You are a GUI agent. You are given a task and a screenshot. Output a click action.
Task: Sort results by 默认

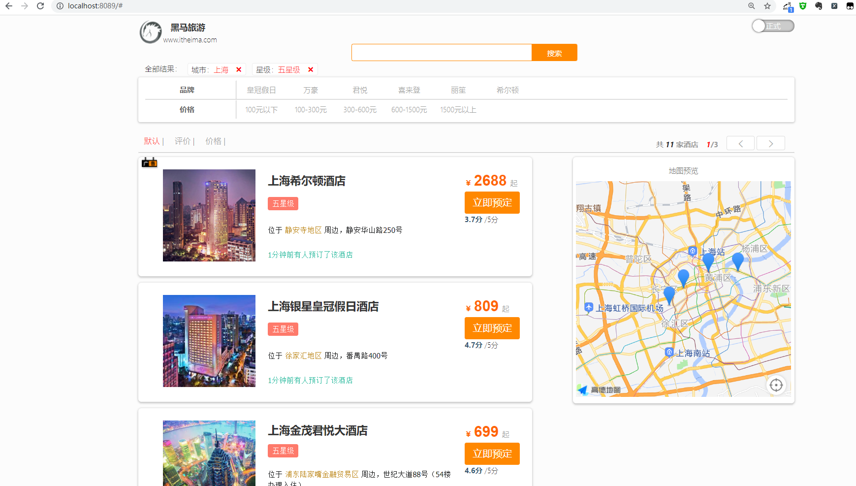(152, 141)
